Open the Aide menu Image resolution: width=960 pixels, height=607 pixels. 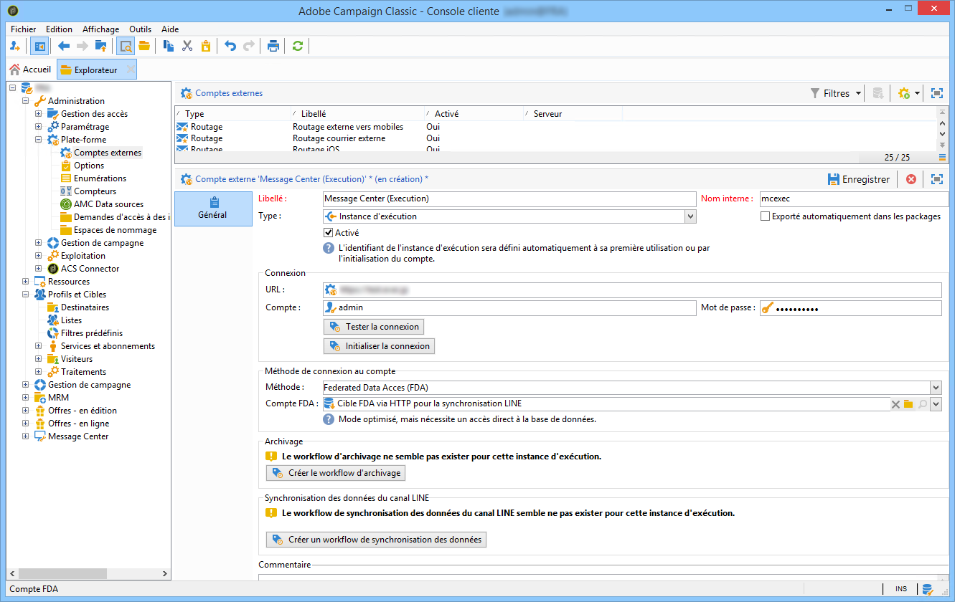[170, 29]
